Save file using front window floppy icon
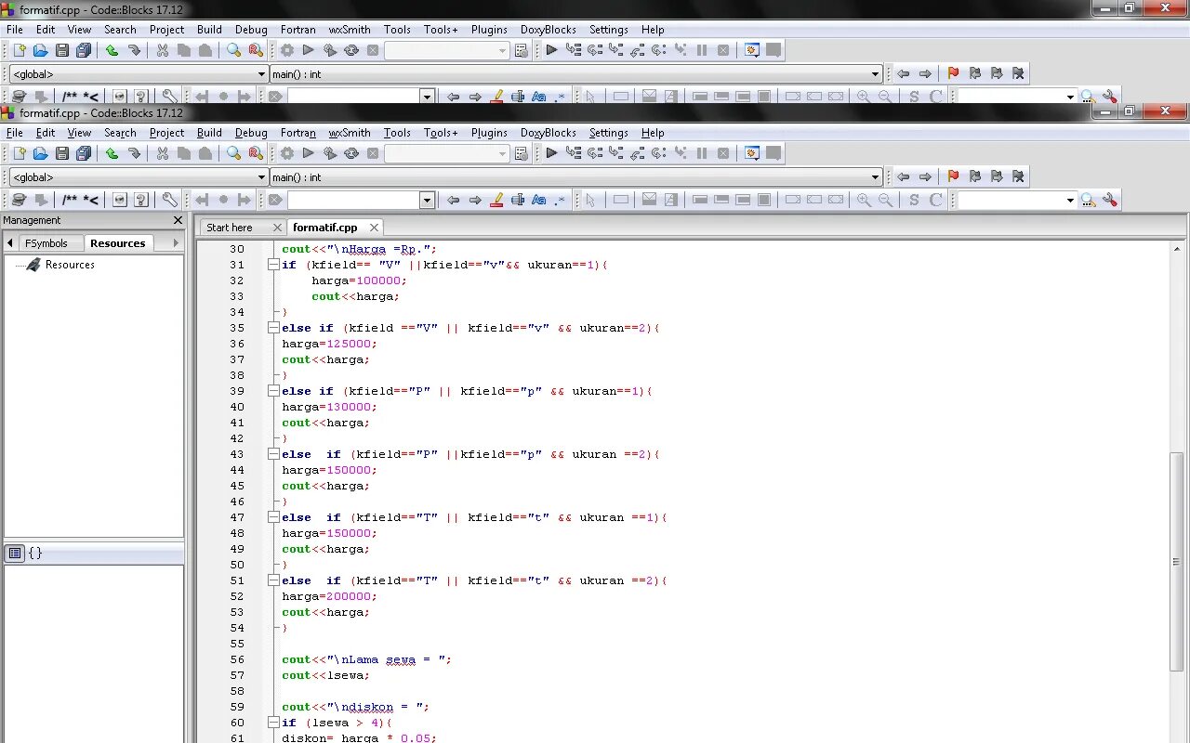Image resolution: width=1190 pixels, height=743 pixels. (x=62, y=153)
